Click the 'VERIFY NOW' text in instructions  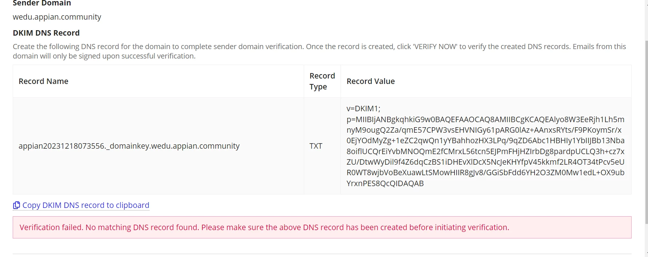coord(435,47)
